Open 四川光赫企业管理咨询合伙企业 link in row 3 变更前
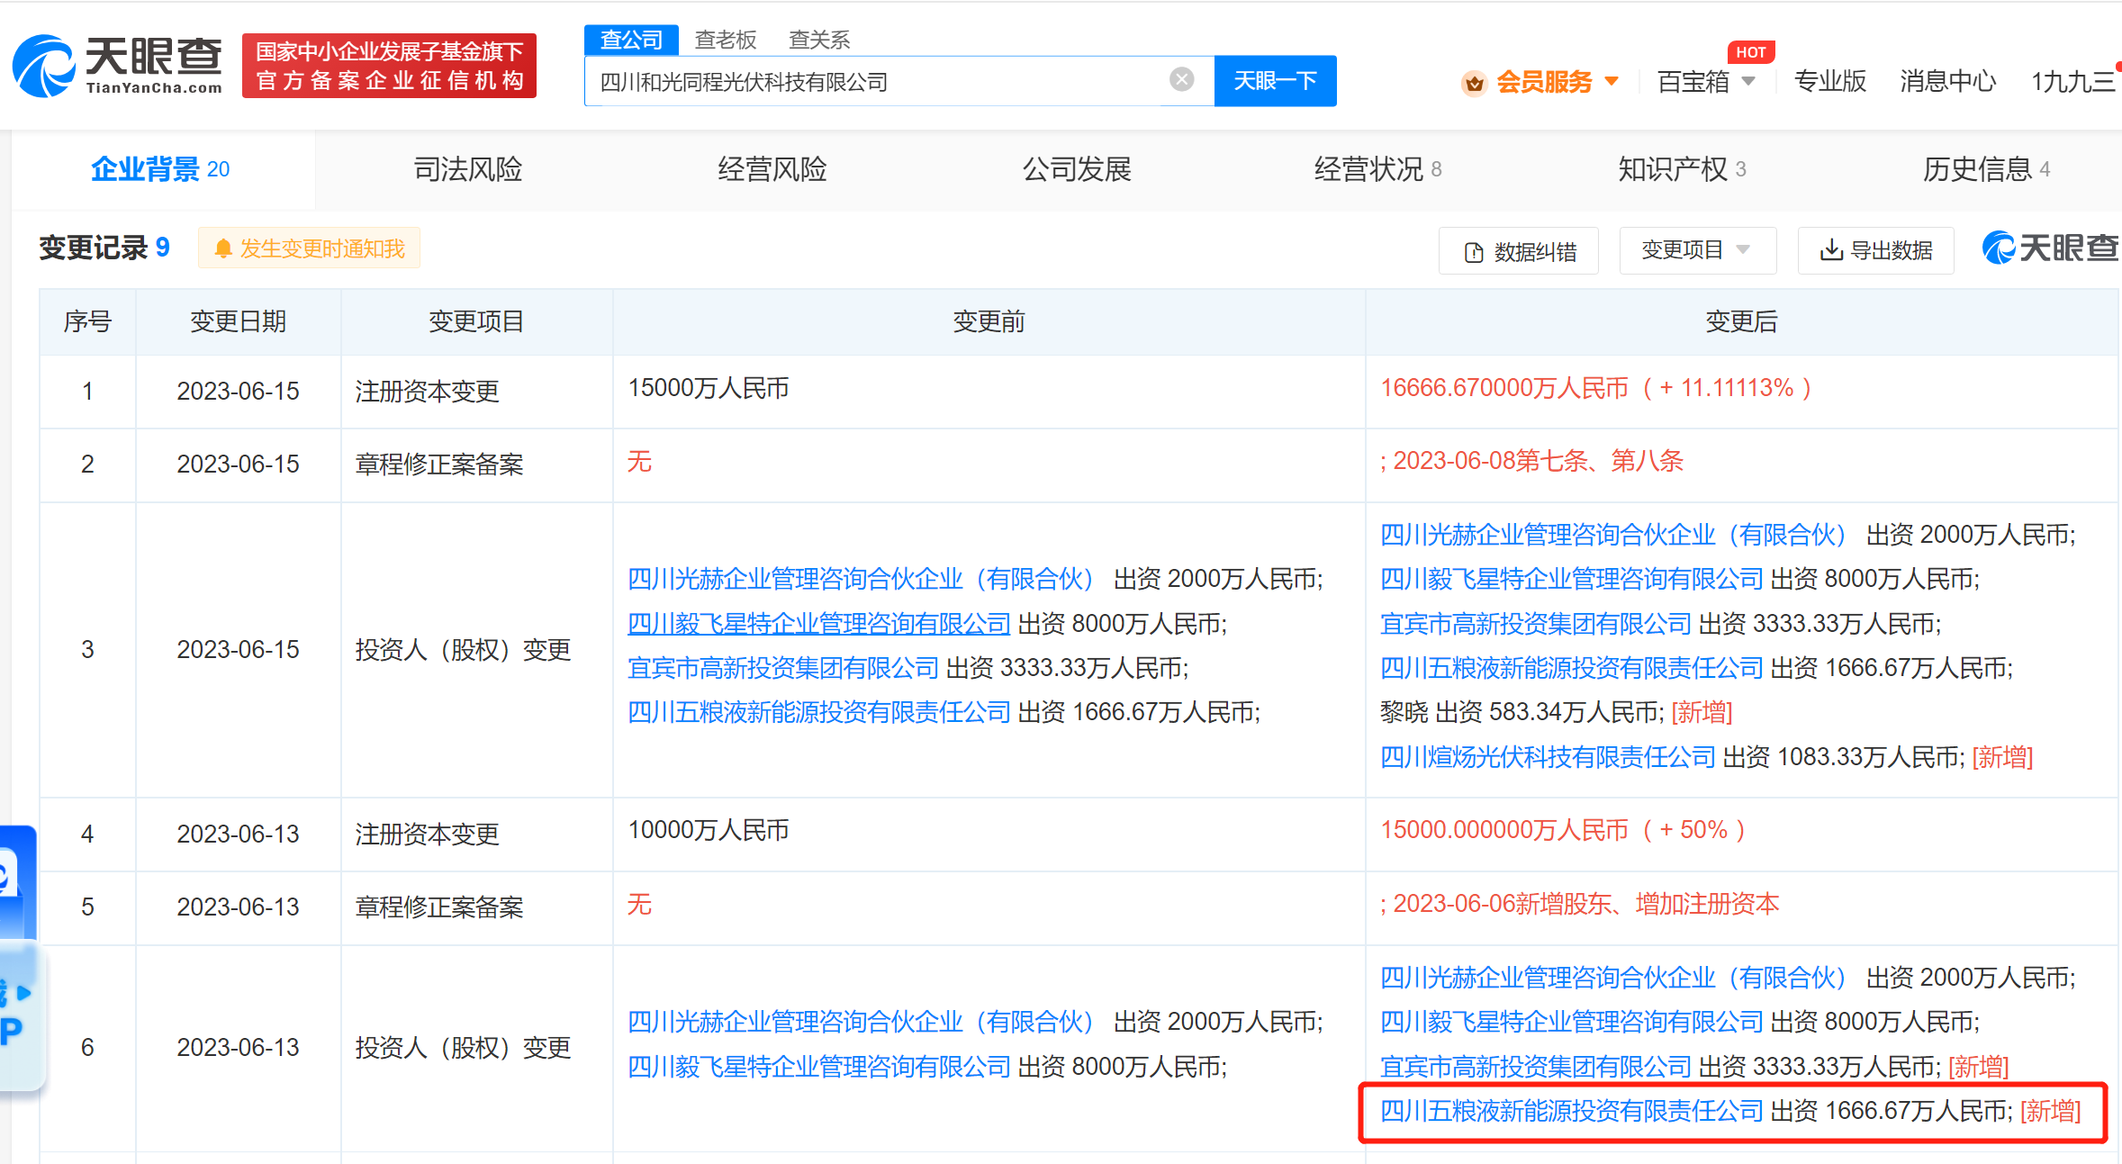2122x1164 pixels. [862, 579]
